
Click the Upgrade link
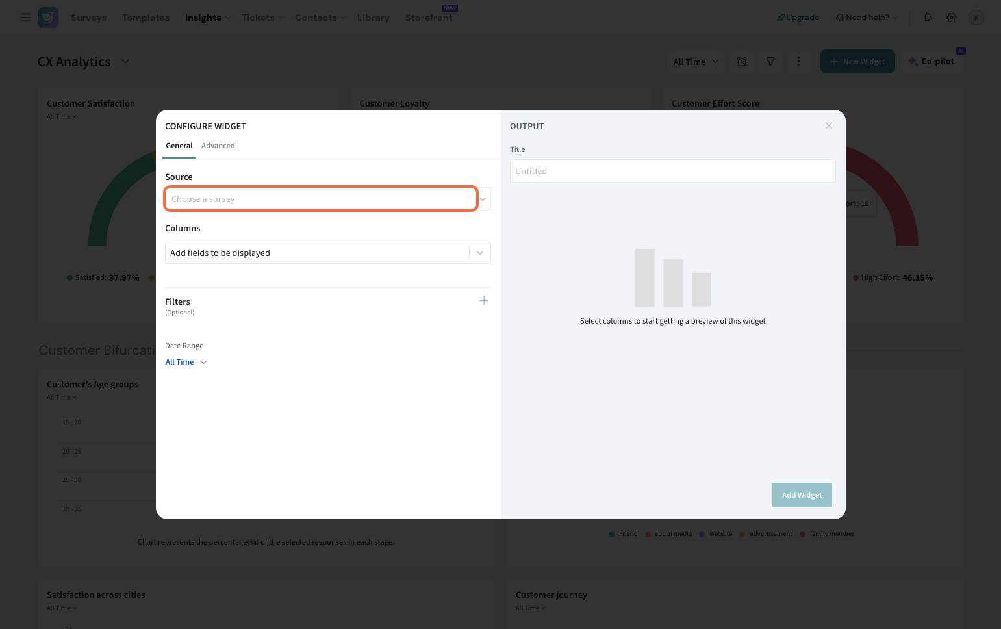(x=798, y=18)
